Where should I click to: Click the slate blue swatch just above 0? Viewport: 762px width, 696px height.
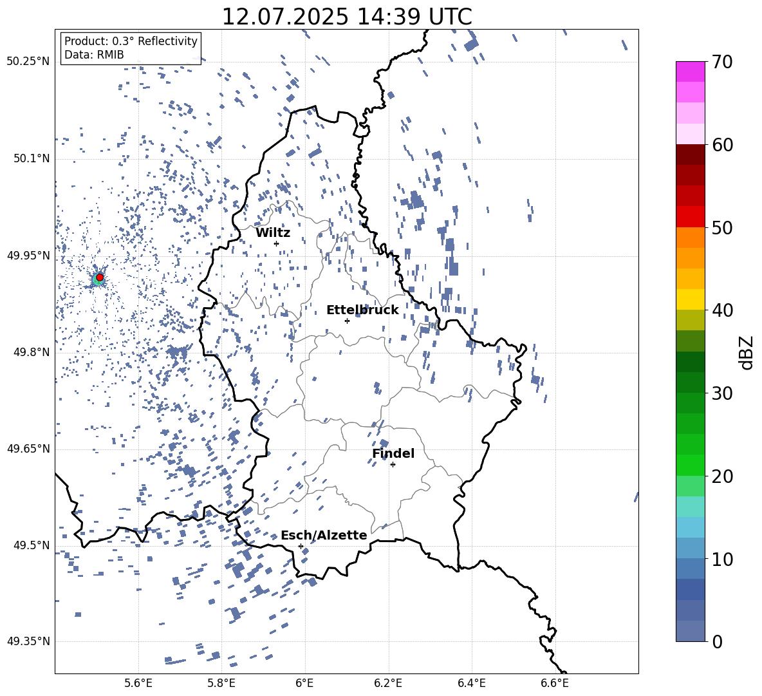pyautogui.click(x=691, y=631)
